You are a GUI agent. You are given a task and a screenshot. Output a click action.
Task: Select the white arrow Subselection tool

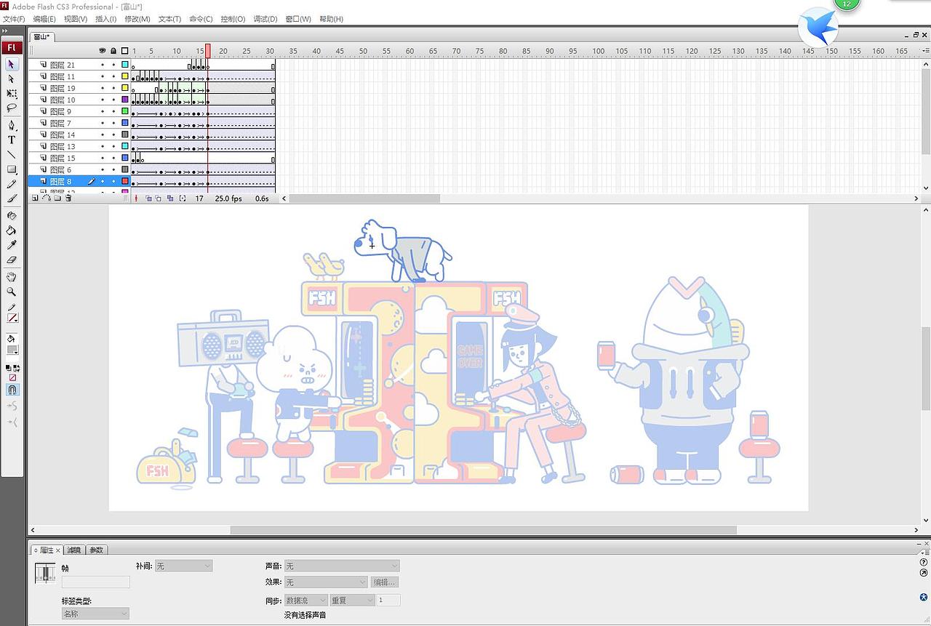point(12,79)
